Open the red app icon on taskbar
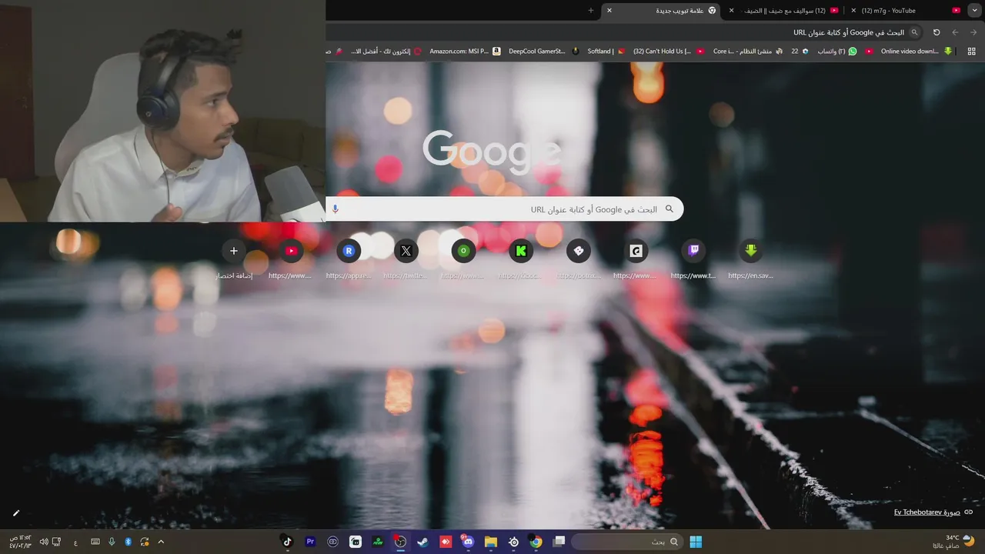The image size is (985, 554). pos(446,542)
